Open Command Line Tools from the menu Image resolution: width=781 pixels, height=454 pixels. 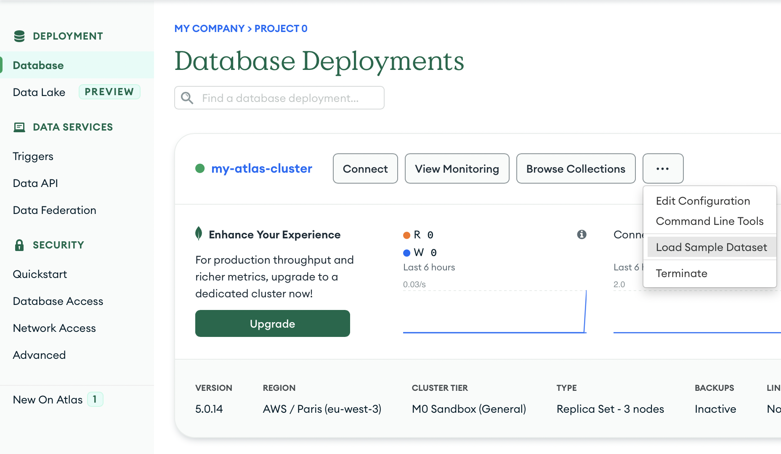(x=709, y=221)
